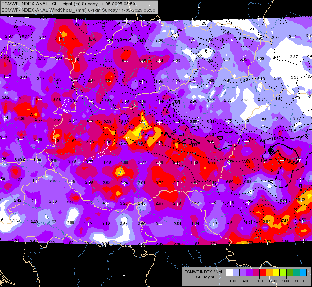Screen dimensions: 312x287
Task: Click the lime green legend swatch
Action: point(283,273)
